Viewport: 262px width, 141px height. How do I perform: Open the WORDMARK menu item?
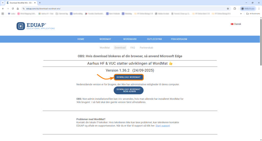(130, 39)
